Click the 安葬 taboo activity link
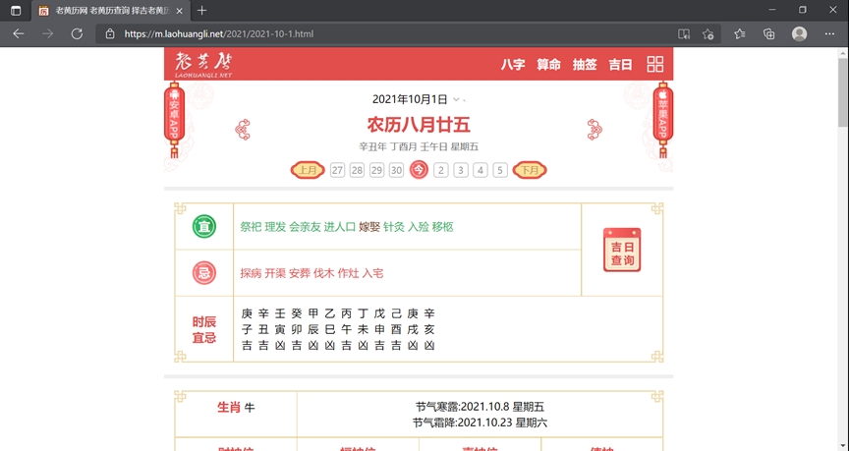 tap(300, 273)
